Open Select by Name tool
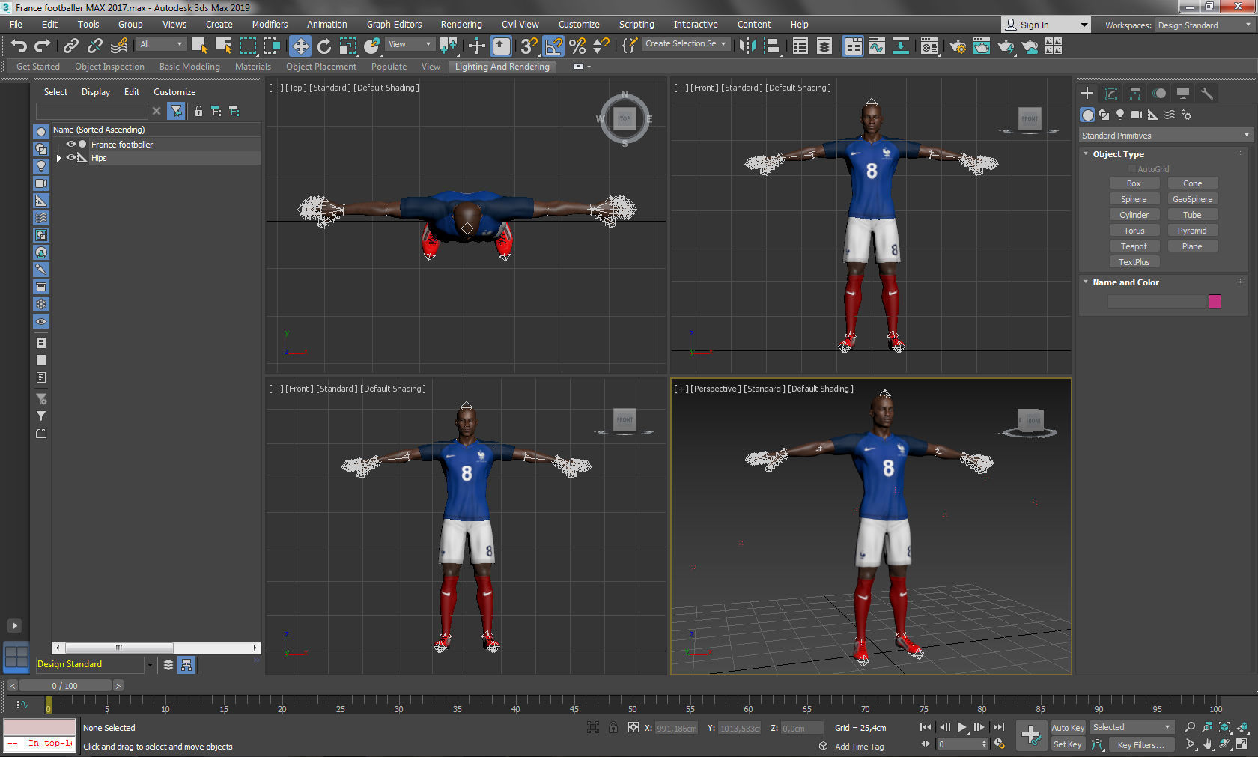 [223, 46]
